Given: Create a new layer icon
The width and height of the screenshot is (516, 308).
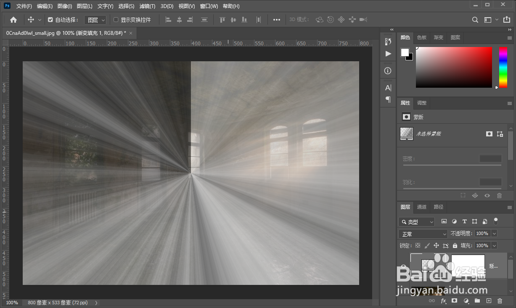Looking at the screenshot, I should click(x=489, y=301).
